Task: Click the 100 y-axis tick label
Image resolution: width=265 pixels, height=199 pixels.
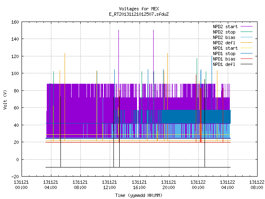Action: click(x=15, y=74)
